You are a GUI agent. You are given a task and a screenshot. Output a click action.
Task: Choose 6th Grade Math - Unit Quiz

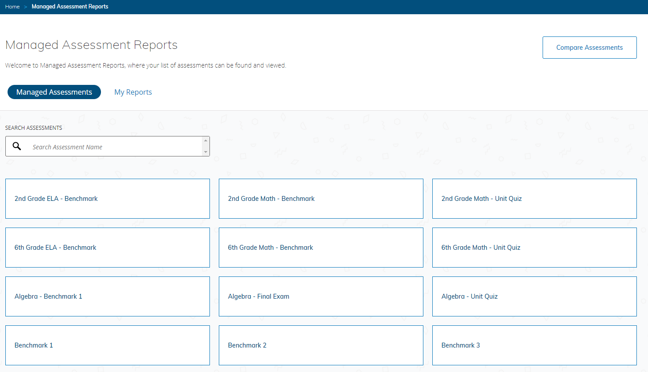pos(534,248)
